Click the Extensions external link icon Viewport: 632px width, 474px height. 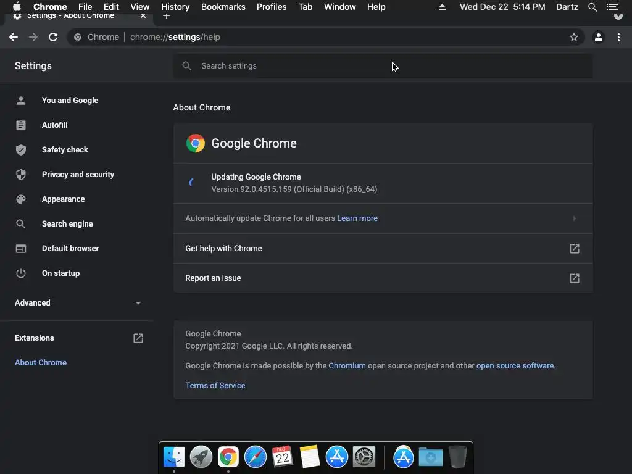(138, 338)
